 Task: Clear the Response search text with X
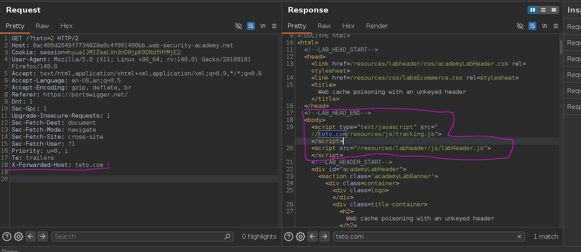pos(520,236)
